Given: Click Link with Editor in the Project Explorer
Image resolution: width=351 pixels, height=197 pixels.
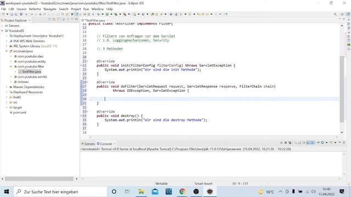Looking at the screenshot, I should (54, 20).
